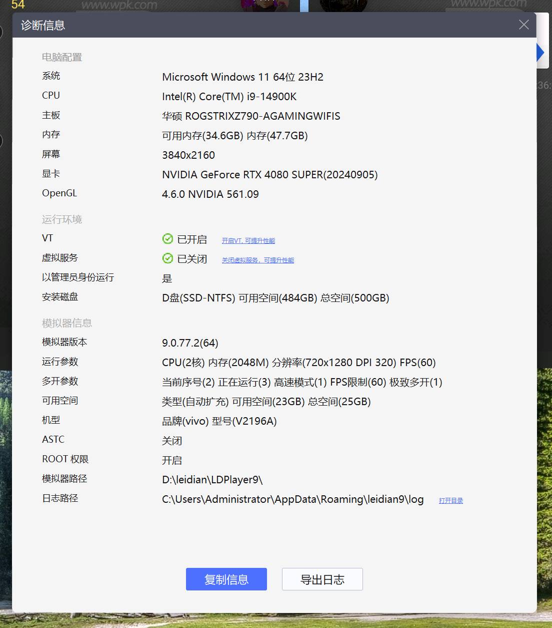The width and height of the screenshot is (552, 628).
Task: Click the green check icon beside 虚拟服务 已关闭
Action: pos(167,258)
